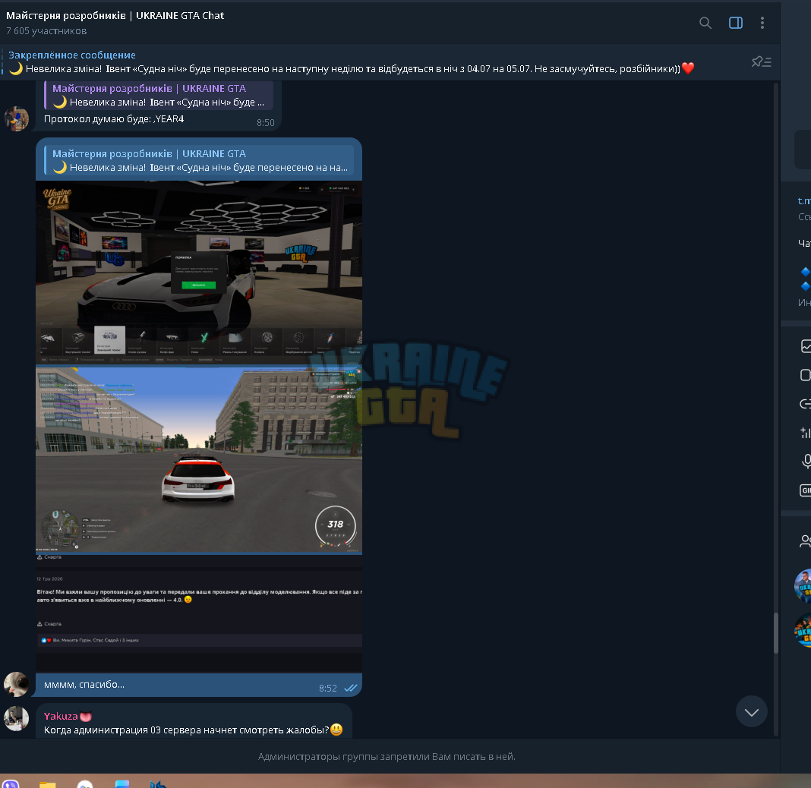
Task: Click the chat scrollbar thumb
Action: click(775, 633)
